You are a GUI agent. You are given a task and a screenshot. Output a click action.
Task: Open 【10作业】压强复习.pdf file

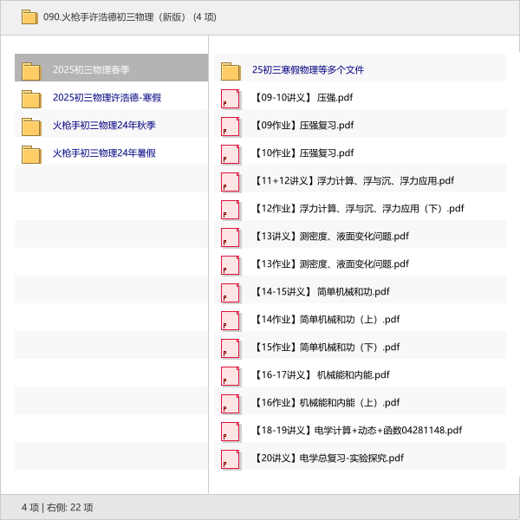[x=303, y=153]
